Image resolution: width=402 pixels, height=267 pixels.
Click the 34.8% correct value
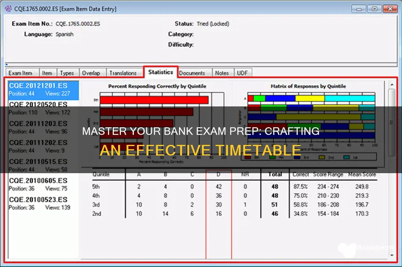300,214
